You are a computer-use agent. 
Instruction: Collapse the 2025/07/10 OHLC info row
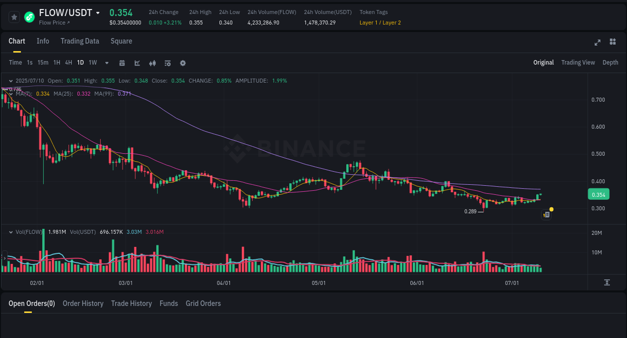[x=11, y=80]
